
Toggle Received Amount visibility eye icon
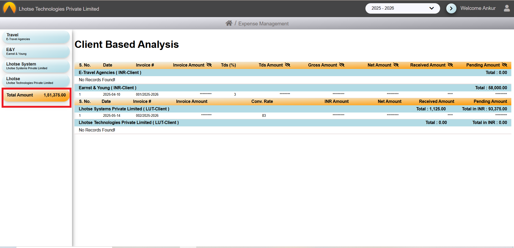point(450,65)
